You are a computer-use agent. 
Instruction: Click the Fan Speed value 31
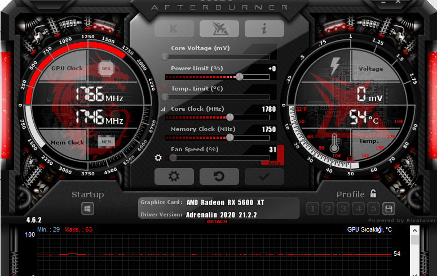click(x=272, y=150)
